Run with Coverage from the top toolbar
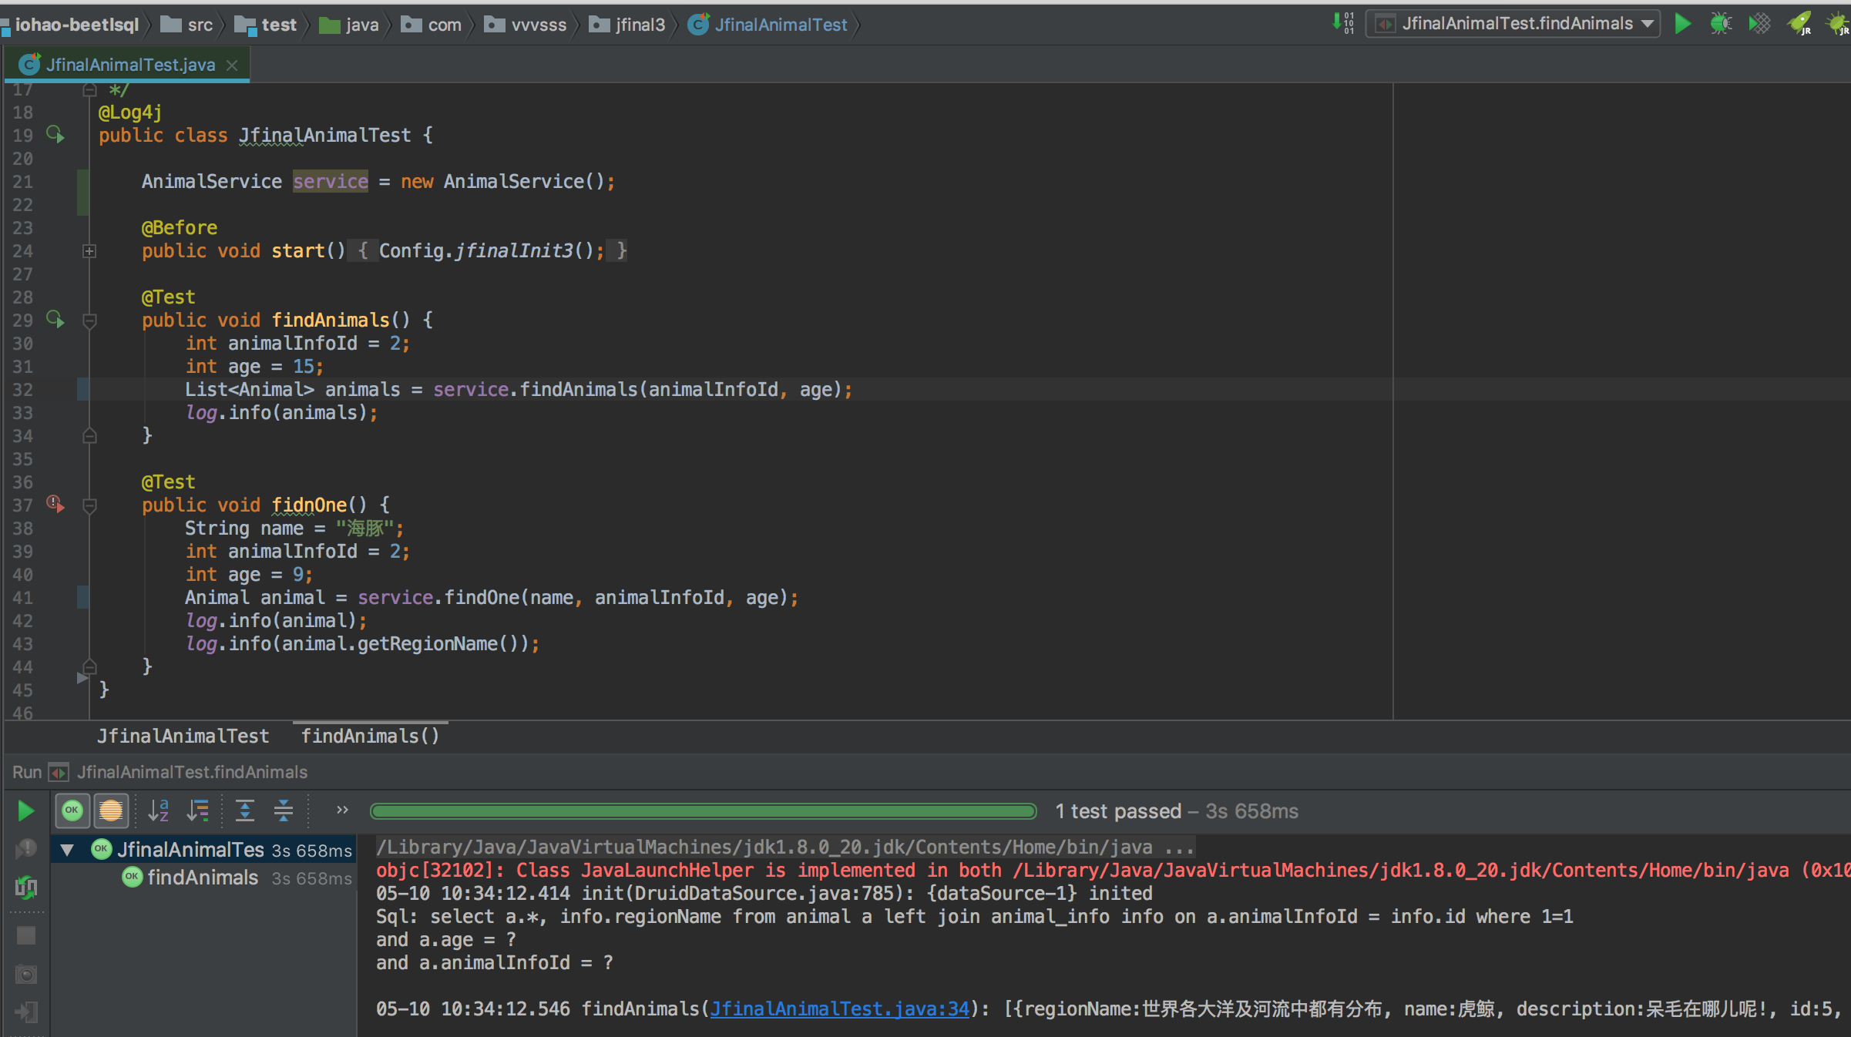Image resolution: width=1851 pixels, height=1037 pixels. (1760, 24)
